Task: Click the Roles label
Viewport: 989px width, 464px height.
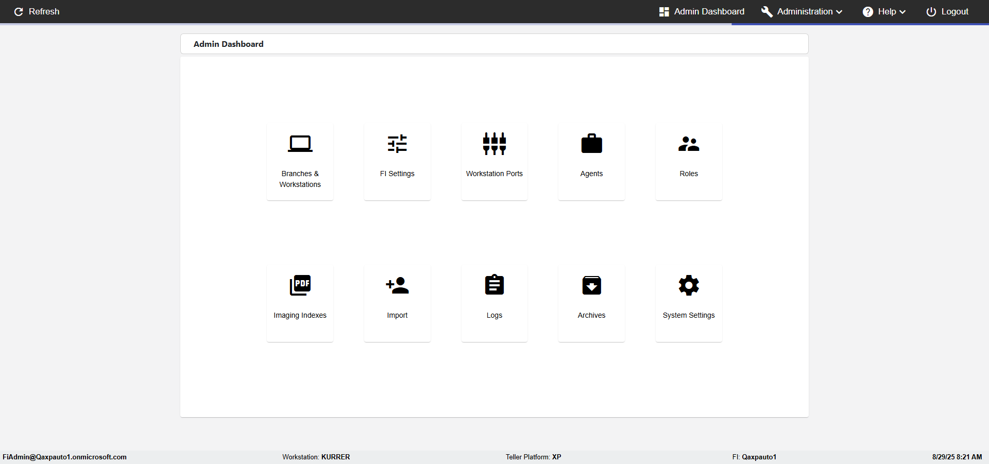Action: (689, 174)
